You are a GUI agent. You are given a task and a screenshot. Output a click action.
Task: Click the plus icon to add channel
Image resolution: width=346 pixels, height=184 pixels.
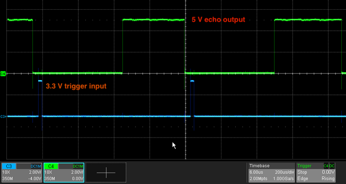(x=106, y=172)
